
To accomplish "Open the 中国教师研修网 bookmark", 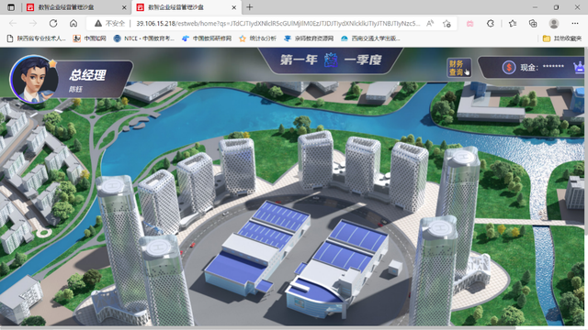I will [207, 38].
